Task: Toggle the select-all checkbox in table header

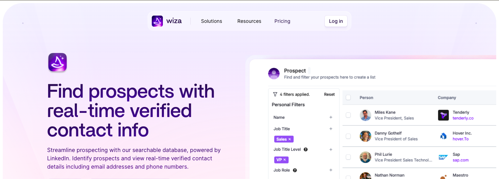Action: coord(348,98)
